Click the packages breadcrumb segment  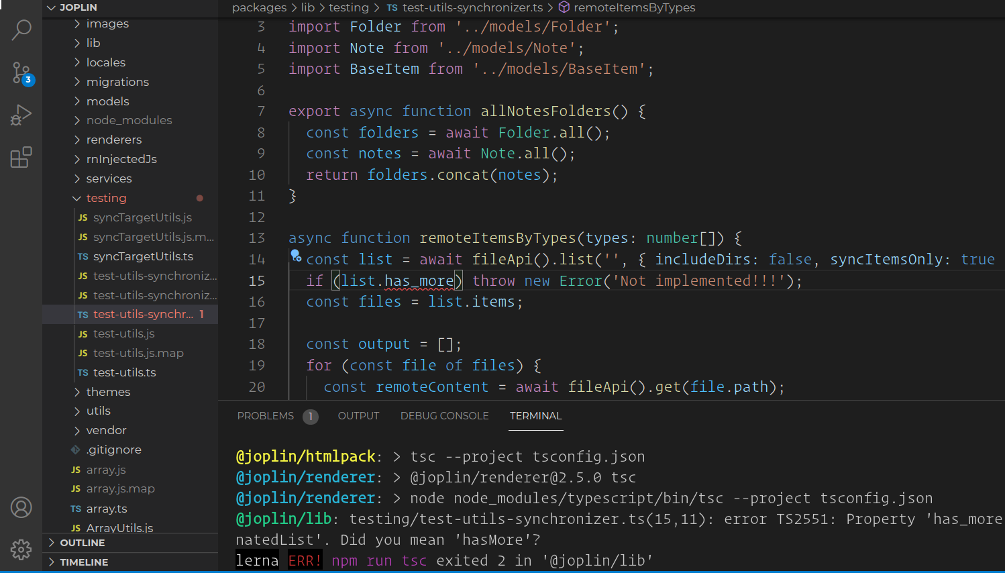pyautogui.click(x=259, y=7)
